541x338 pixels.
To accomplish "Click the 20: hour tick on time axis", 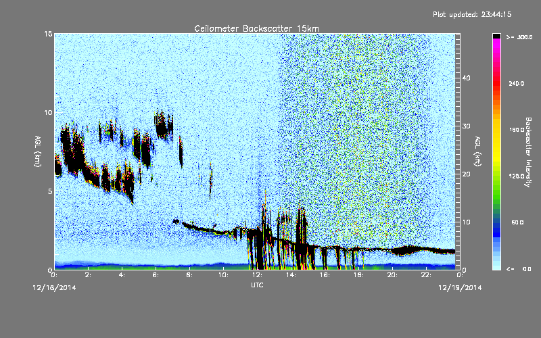I will point(392,275).
